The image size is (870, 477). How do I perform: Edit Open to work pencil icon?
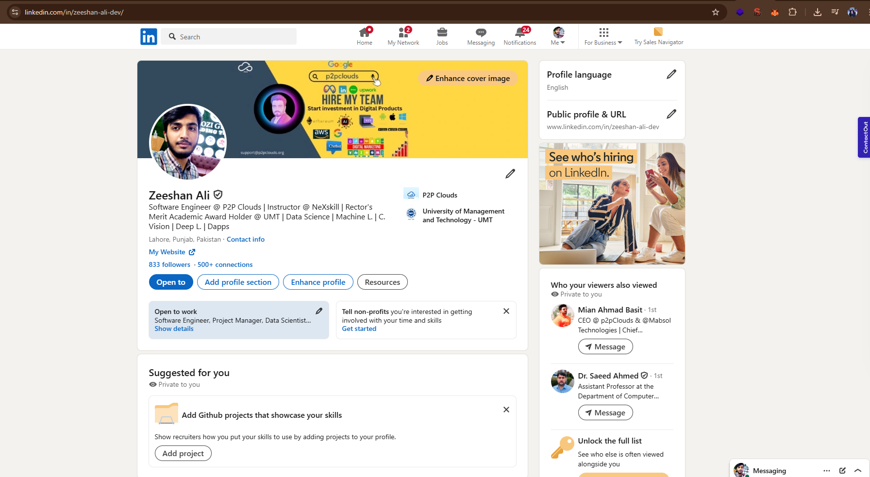(x=319, y=311)
